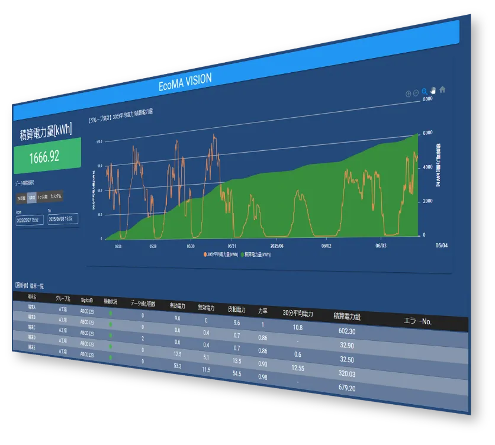Click the 602.30 cumulative energy value
The height and width of the screenshot is (445, 495).
point(347,331)
